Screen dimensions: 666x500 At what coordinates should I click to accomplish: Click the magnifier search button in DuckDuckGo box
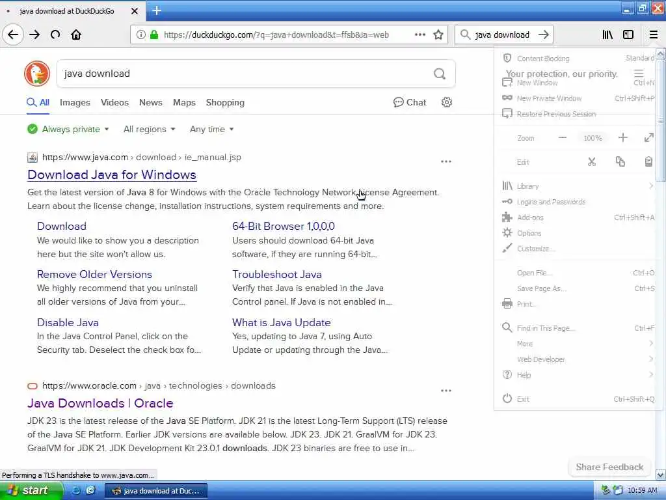tap(440, 74)
